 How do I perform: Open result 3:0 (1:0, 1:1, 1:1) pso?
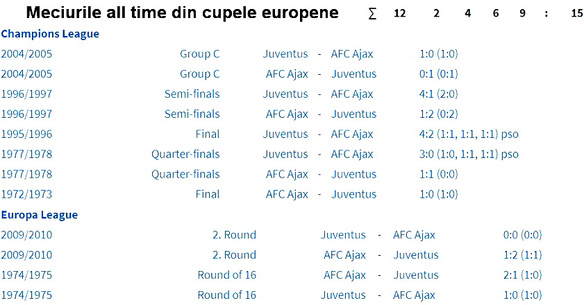tap(469, 155)
